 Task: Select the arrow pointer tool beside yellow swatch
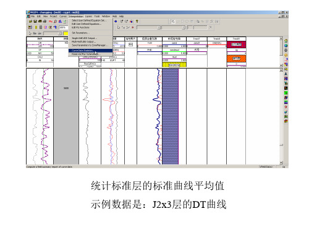coord(30,33)
